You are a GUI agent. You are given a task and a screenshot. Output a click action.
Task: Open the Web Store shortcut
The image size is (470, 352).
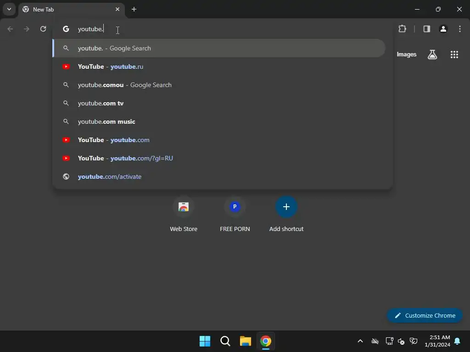coord(184,214)
